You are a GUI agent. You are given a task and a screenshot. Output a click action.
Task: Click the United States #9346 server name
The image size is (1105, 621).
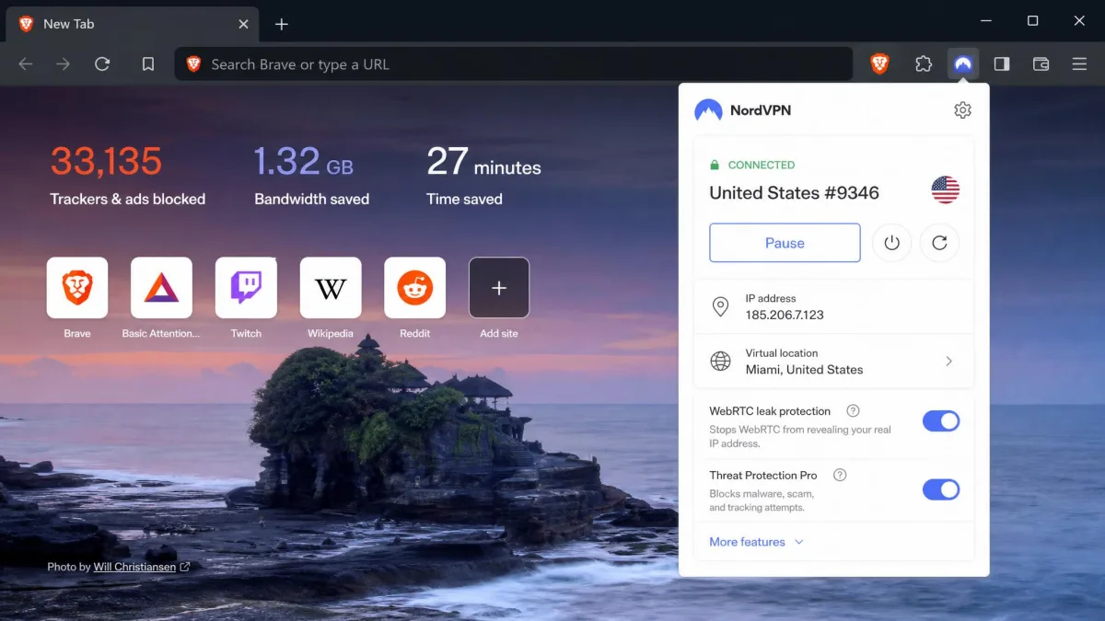click(794, 192)
